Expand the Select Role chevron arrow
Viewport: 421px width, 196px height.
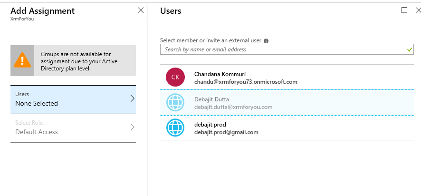pos(132,127)
